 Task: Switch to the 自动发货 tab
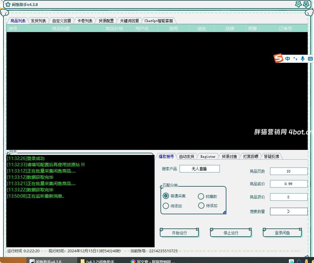click(187, 156)
